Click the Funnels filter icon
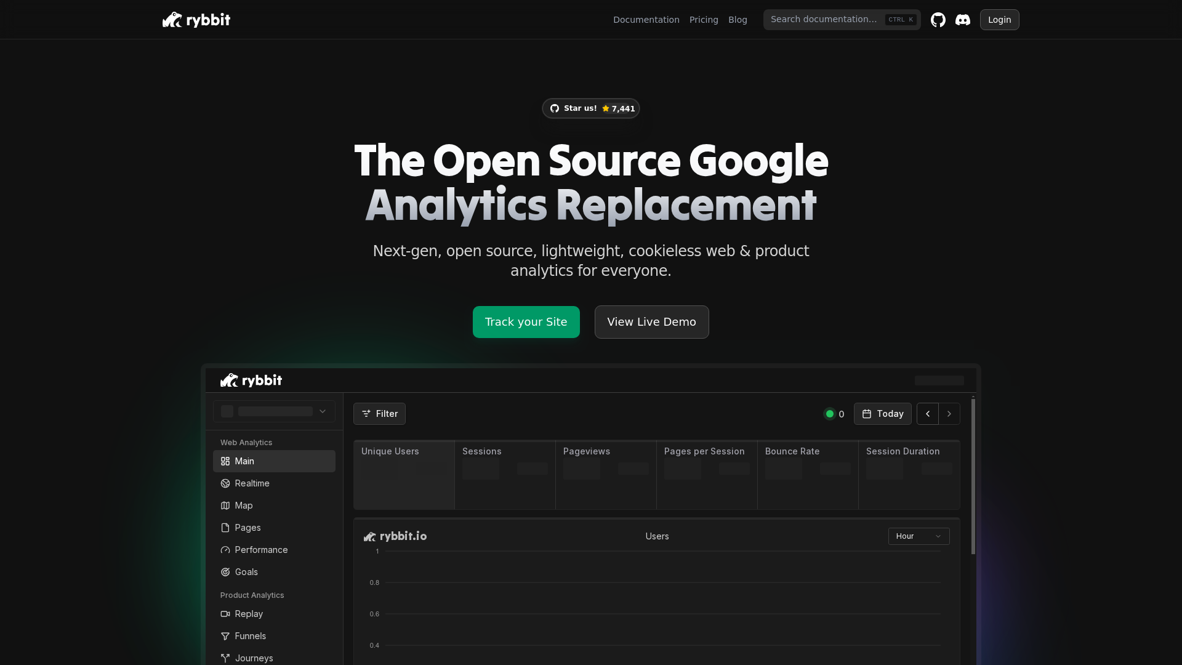 click(225, 636)
